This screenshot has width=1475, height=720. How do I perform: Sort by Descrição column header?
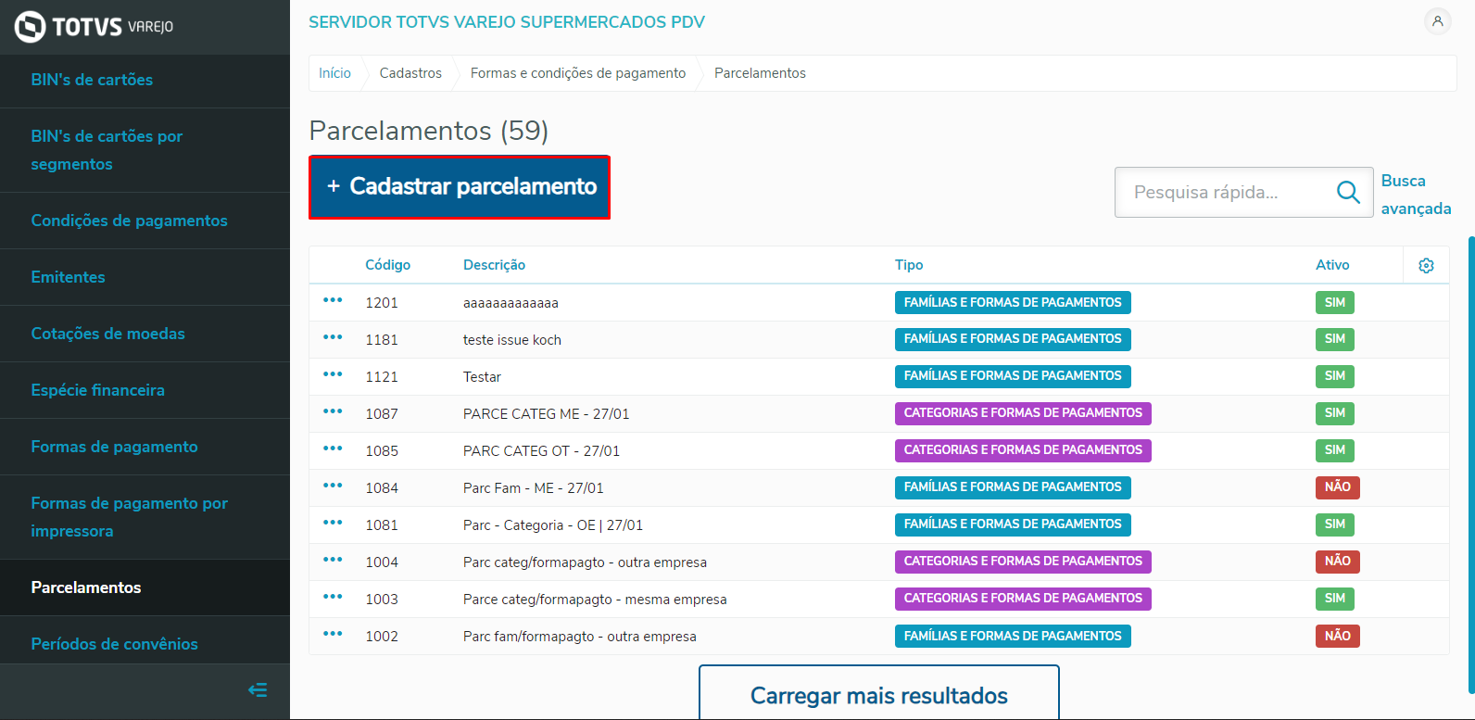tap(494, 265)
